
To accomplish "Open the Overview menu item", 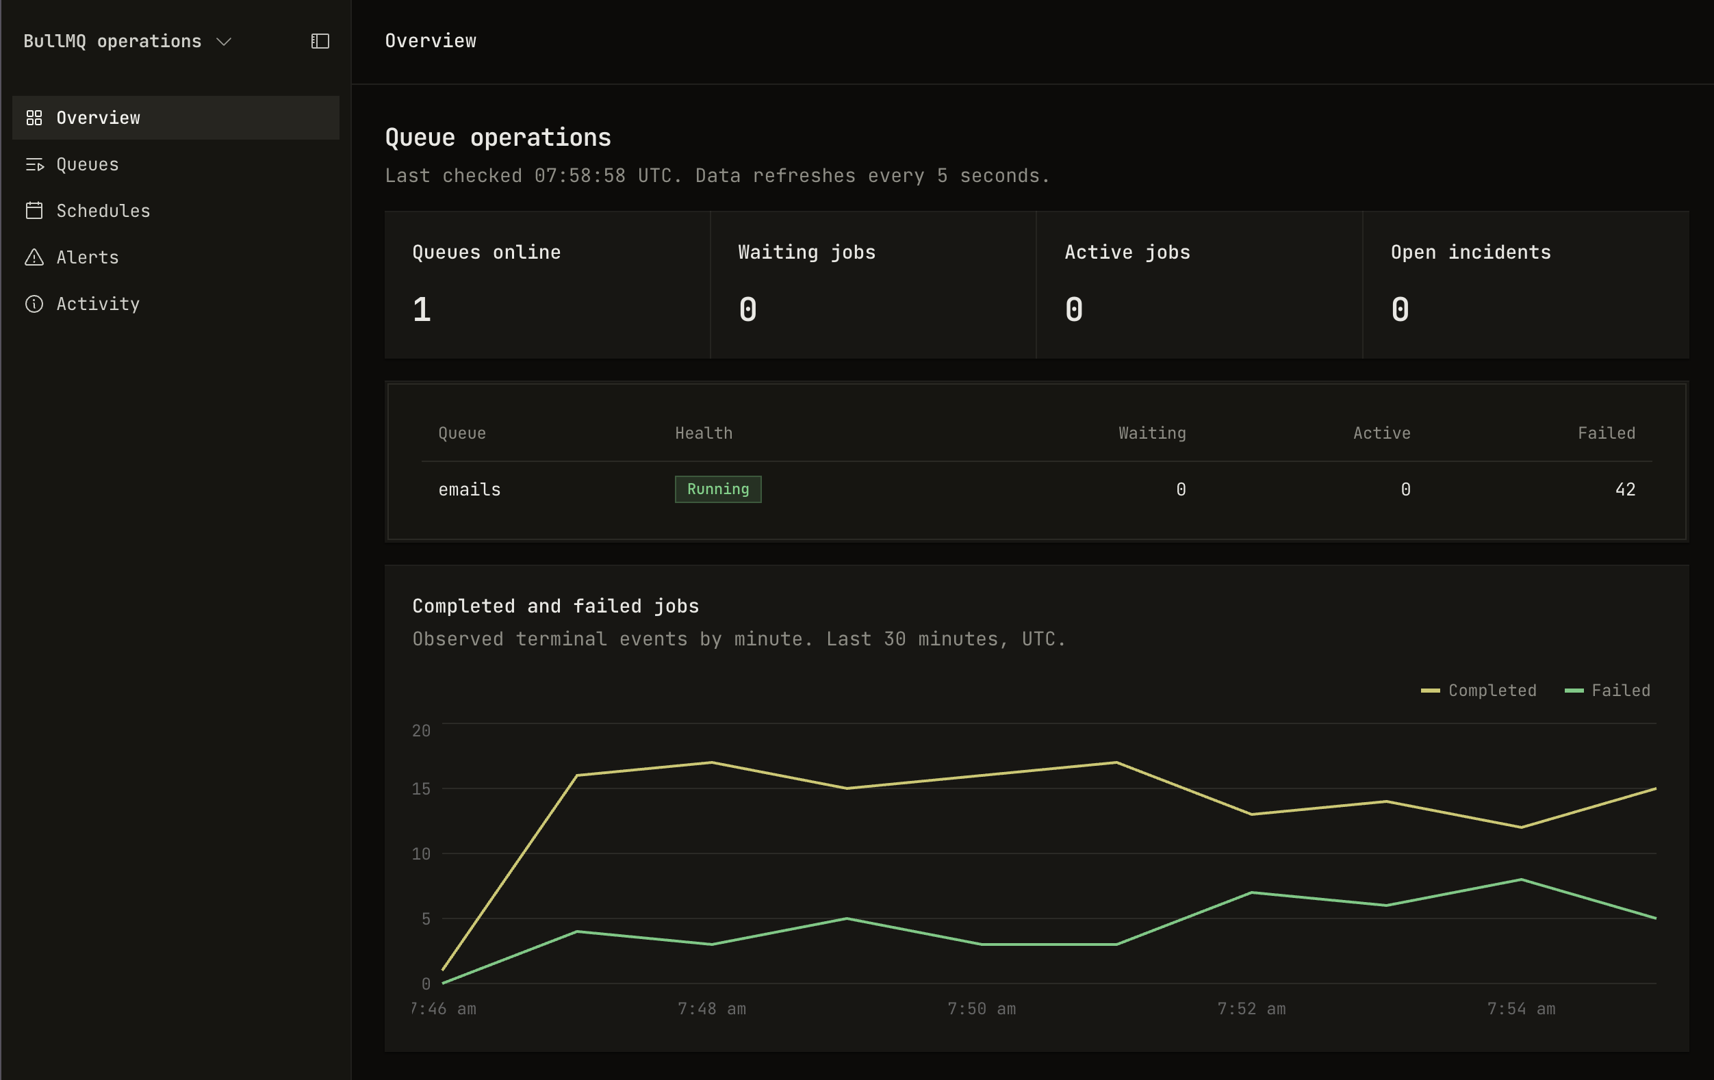I will coord(176,118).
